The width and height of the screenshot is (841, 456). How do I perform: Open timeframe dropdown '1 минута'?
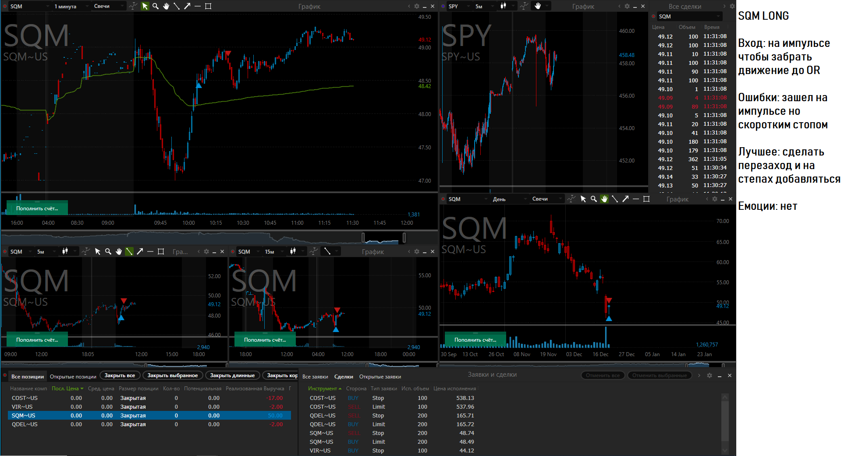tap(71, 6)
